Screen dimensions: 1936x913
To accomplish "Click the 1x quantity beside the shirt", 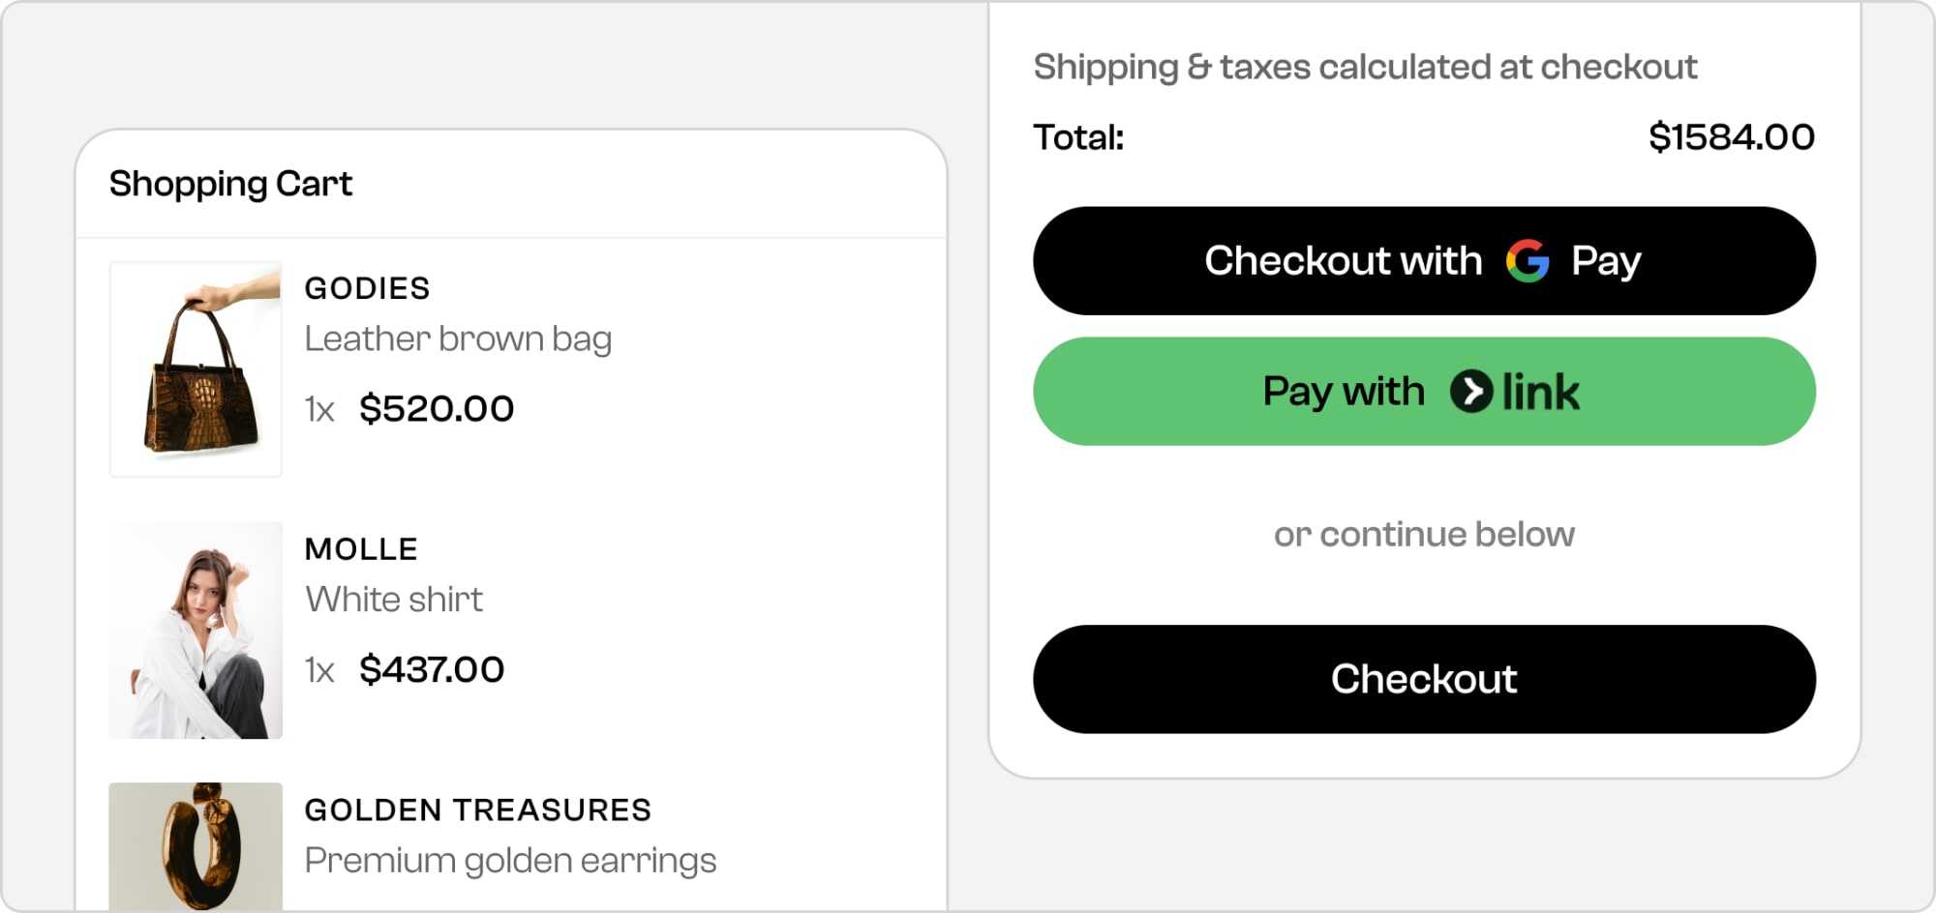I will [x=319, y=671].
